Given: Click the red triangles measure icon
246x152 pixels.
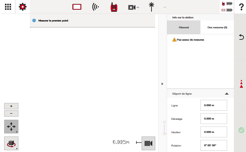Looking at the screenshot, I should [241, 84].
